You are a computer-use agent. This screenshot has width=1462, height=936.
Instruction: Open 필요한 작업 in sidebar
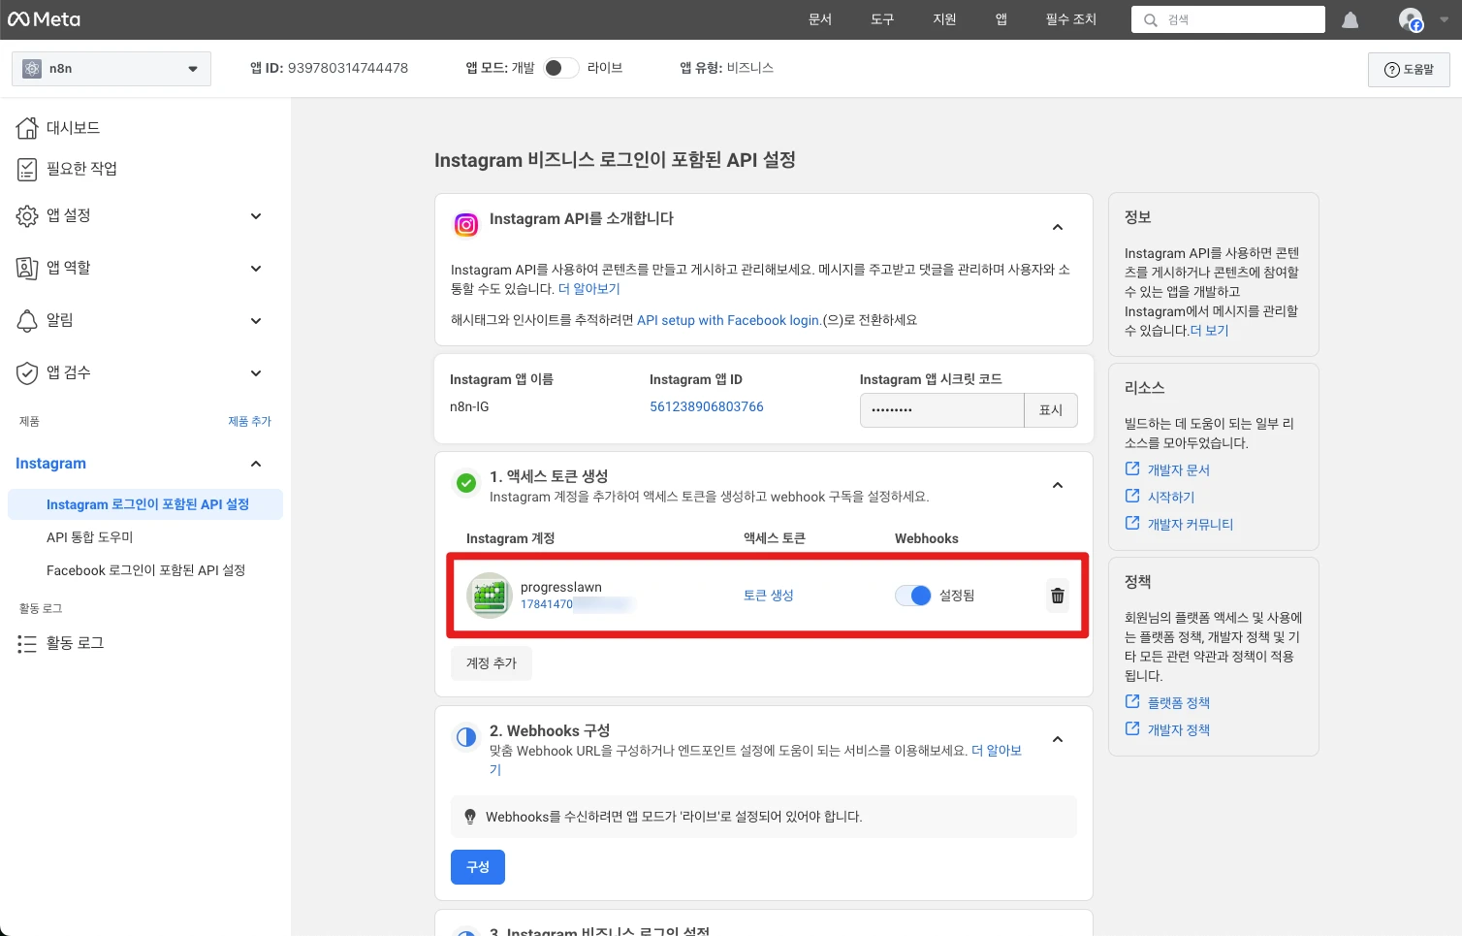coord(81,170)
